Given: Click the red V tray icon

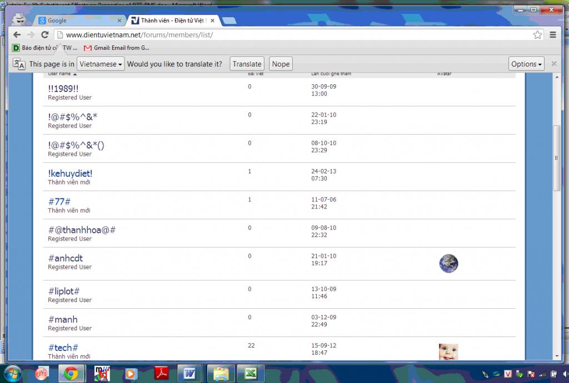Looking at the screenshot, I should pyautogui.click(x=508, y=374).
